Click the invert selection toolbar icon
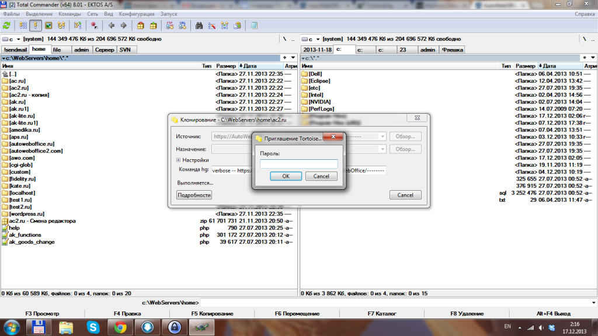Viewport: 598px width, 336px height. pyautogui.click(x=78, y=26)
